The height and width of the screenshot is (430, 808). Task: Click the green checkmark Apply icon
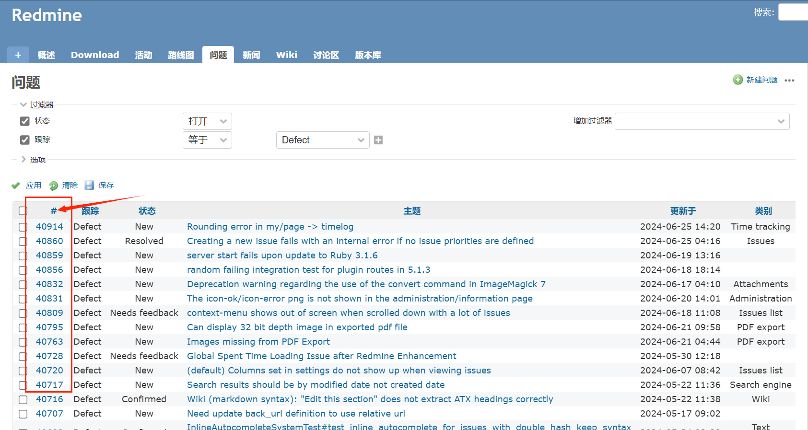(x=16, y=186)
